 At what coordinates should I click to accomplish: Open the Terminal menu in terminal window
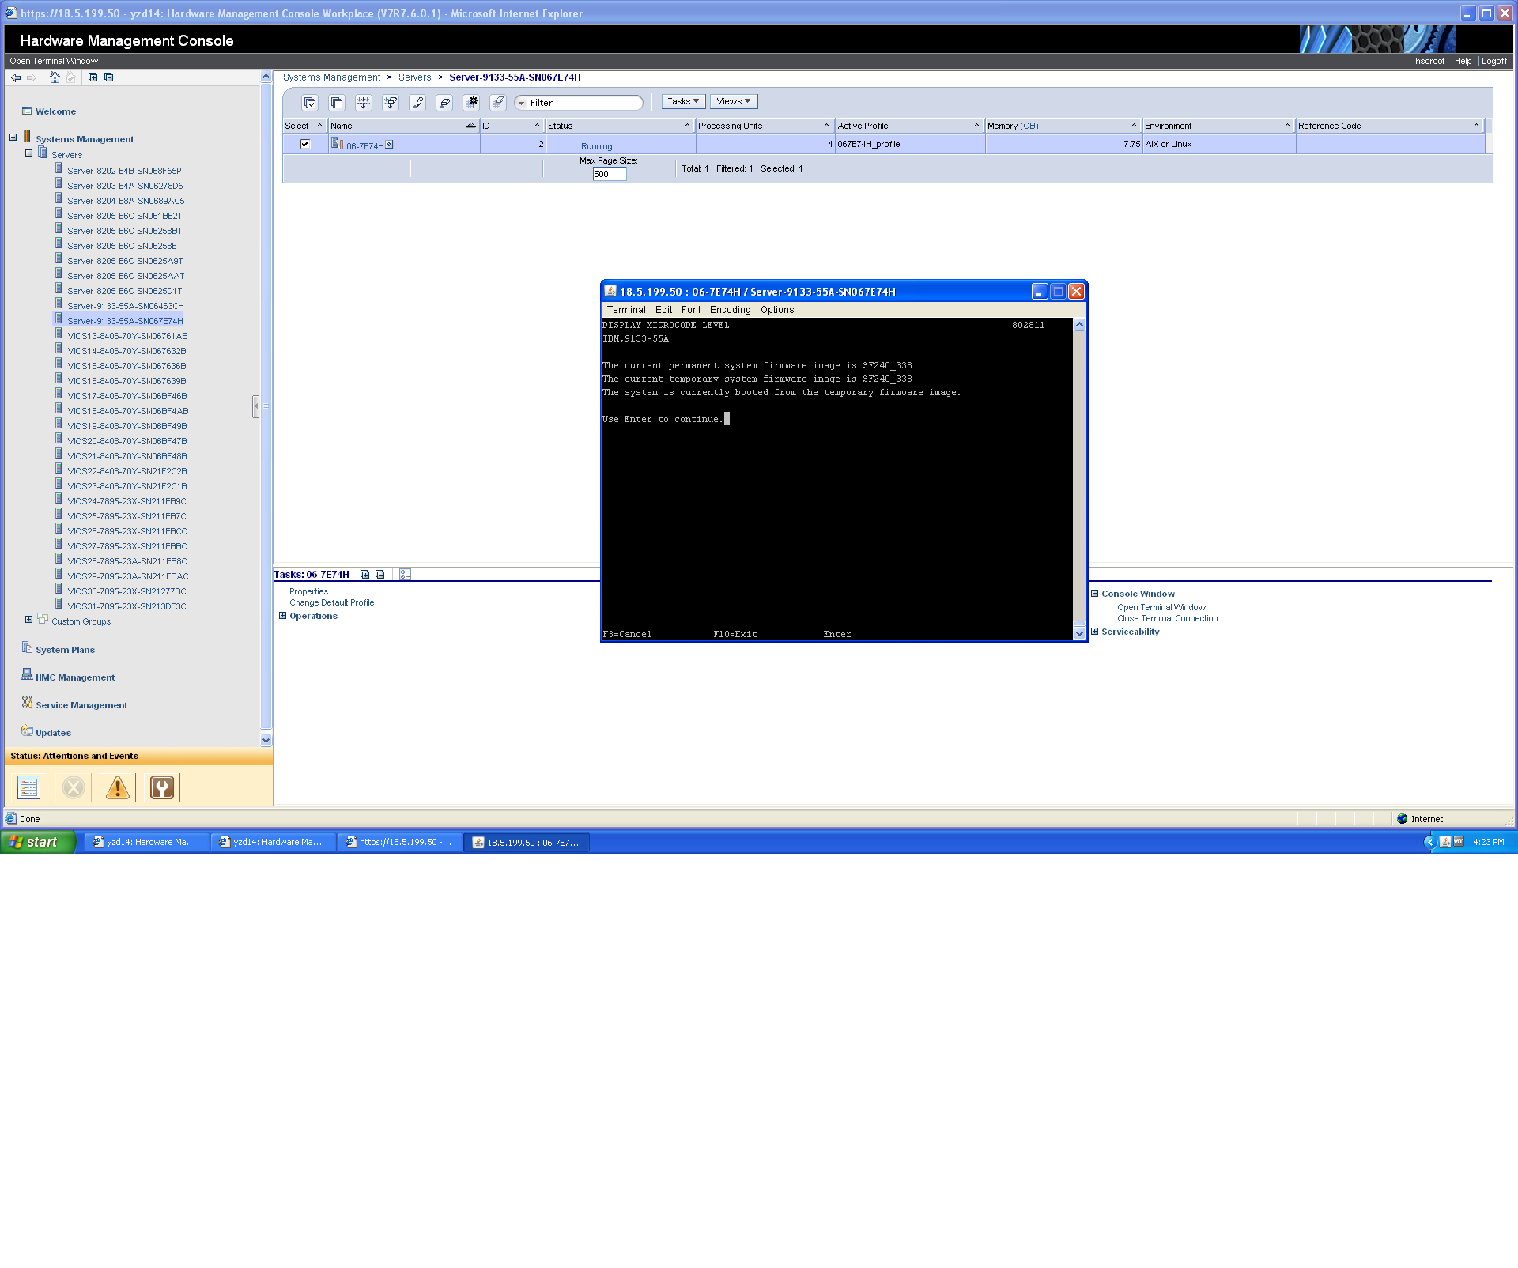pos(626,310)
